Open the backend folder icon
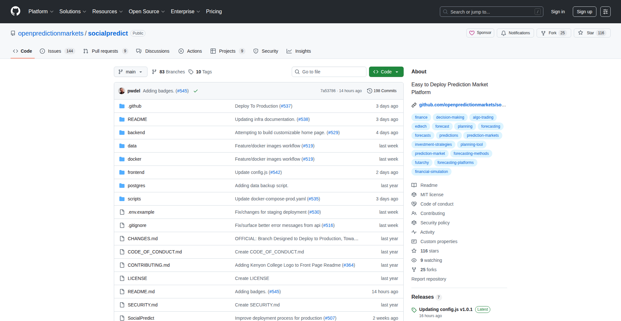This screenshot has width=621, height=321. click(122, 133)
